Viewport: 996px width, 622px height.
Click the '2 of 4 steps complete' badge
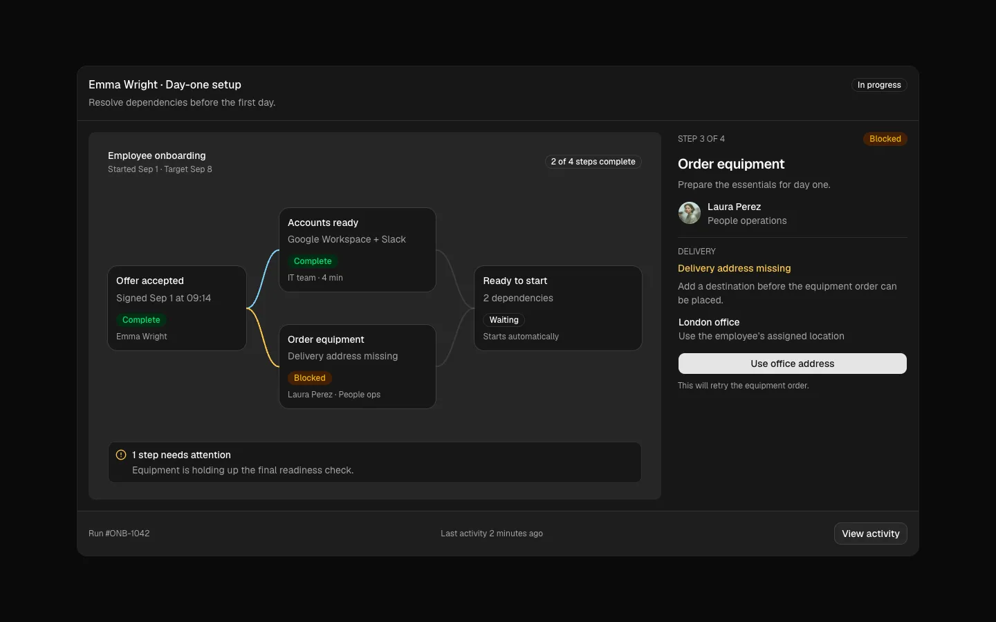point(593,162)
